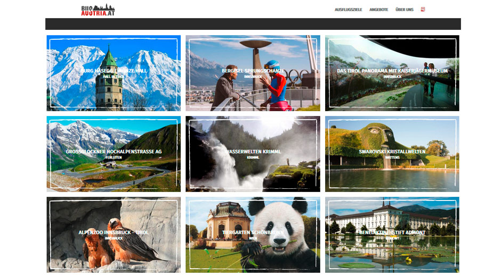This screenshot has height=275, width=501.
Task: Open the Angebote menu item
Action: coord(378,10)
